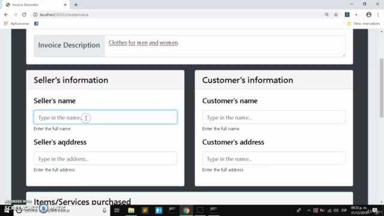Click the ESP language indicator
This screenshot has height=216, width=384.
tap(344, 211)
